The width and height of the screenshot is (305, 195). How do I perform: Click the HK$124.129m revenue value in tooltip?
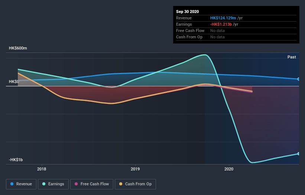coord(223,18)
